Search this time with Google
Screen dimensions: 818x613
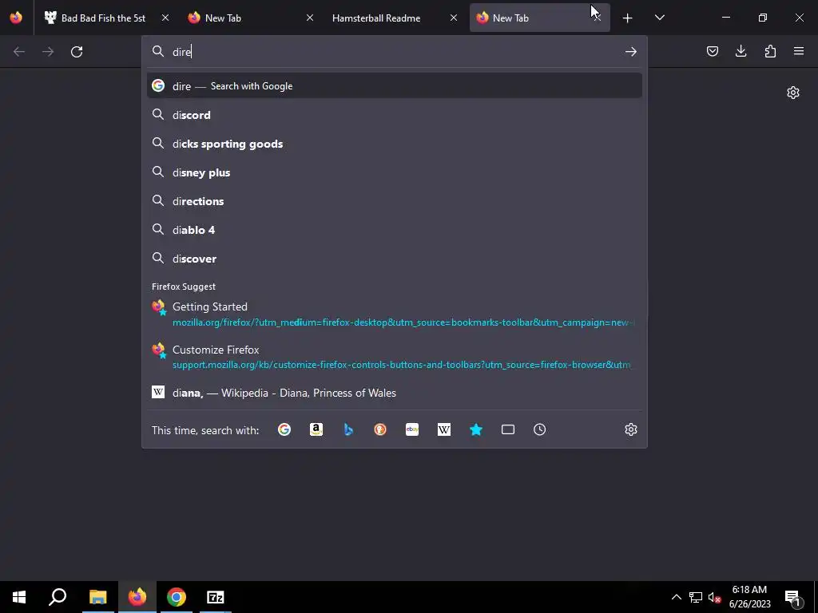[284, 429]
